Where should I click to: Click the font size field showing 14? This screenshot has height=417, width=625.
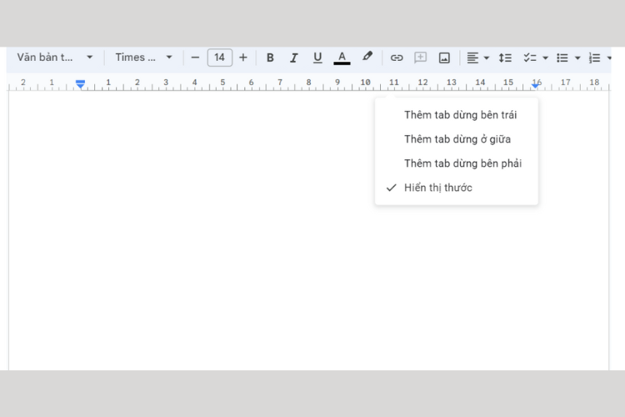click(x=219, y=58)
